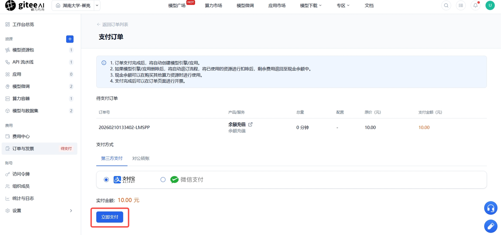This screenshot has height=235, width=501.
Task: Click the floating pencil feedback button
Action: click(x=490, y=226)
